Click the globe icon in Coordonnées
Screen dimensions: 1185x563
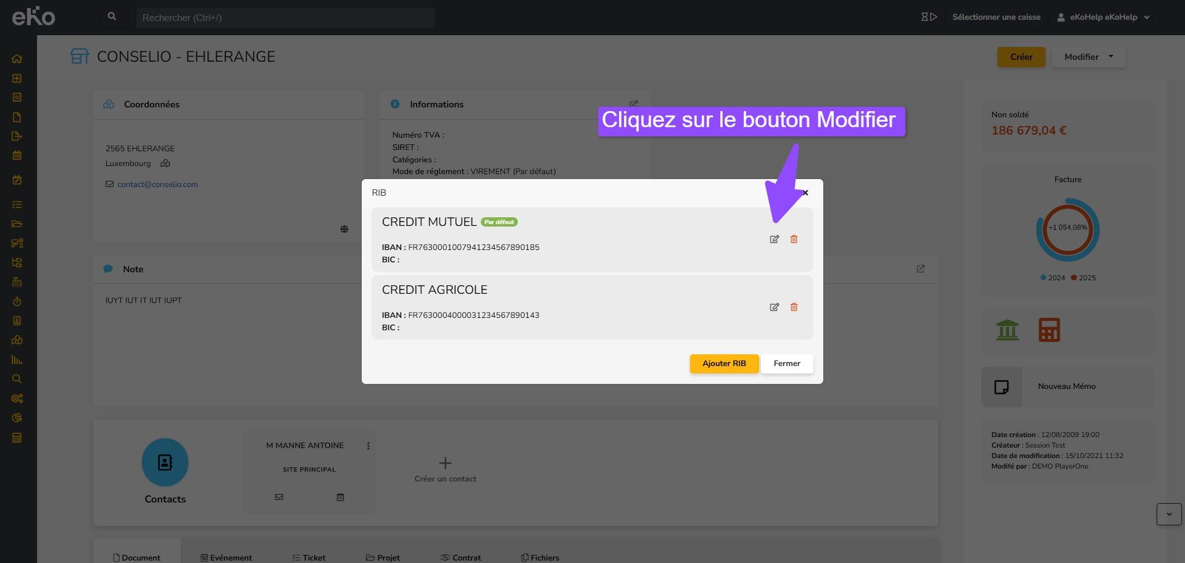click(344, 229)
